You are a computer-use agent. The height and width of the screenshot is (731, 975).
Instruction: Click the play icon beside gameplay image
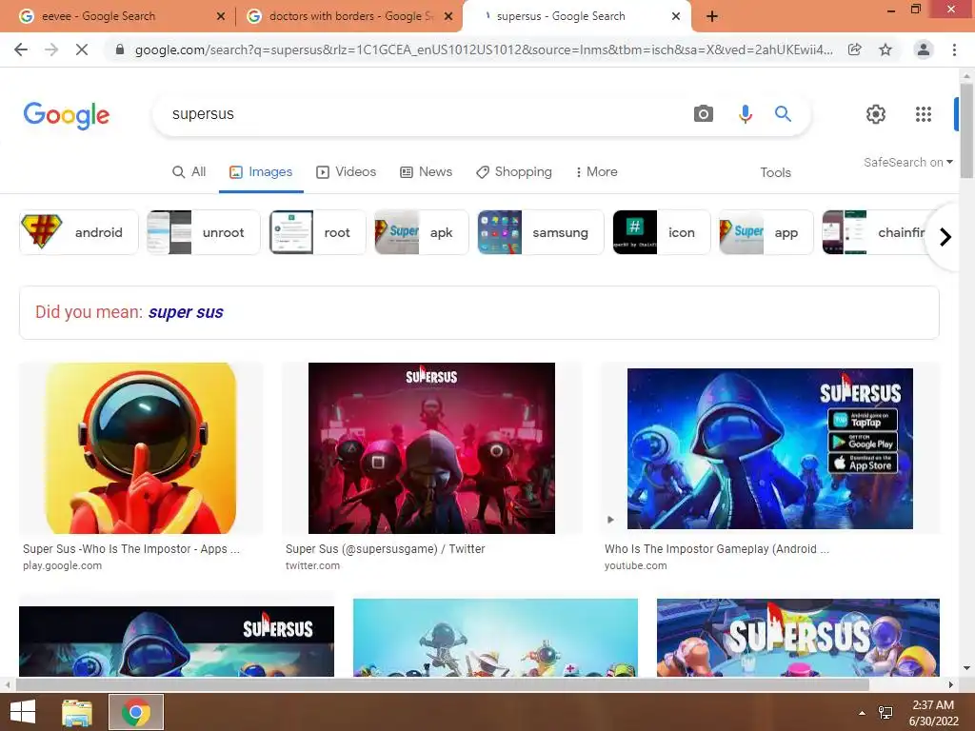coord(610,520)
